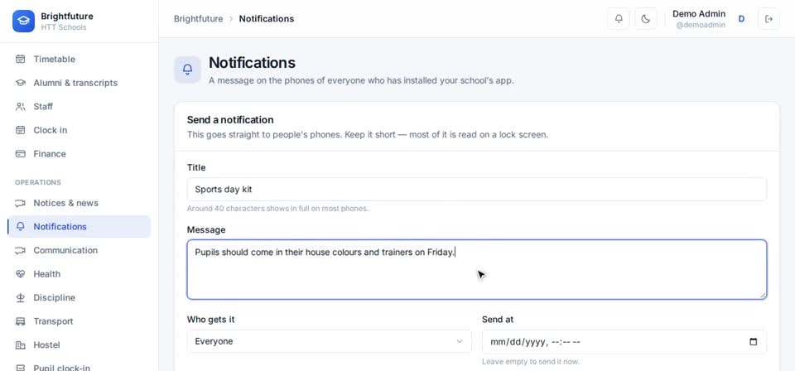The width and height of the screenshot is (795, 371).
Task: Click the notification bell icon in header
Action: (618, 19)
